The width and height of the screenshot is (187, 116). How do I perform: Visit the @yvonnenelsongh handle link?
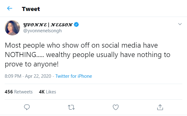[x=43, y=31]
